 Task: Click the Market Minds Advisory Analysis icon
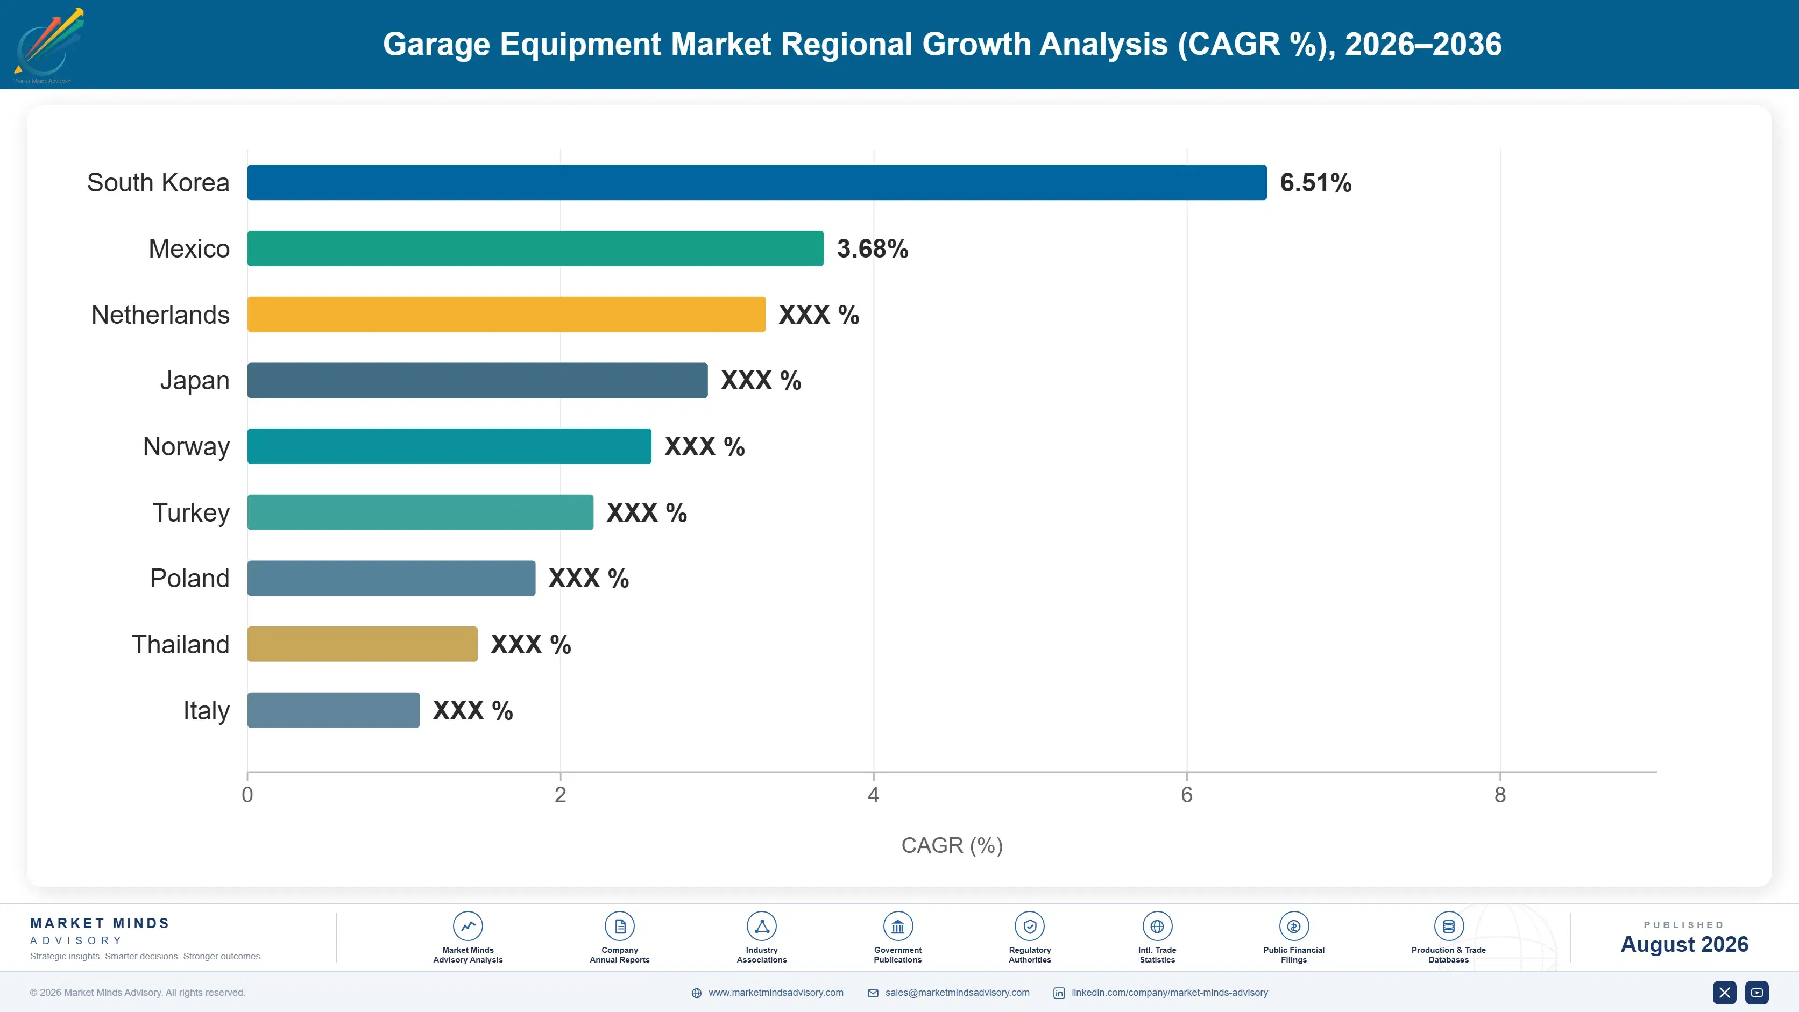coord(468,926)
